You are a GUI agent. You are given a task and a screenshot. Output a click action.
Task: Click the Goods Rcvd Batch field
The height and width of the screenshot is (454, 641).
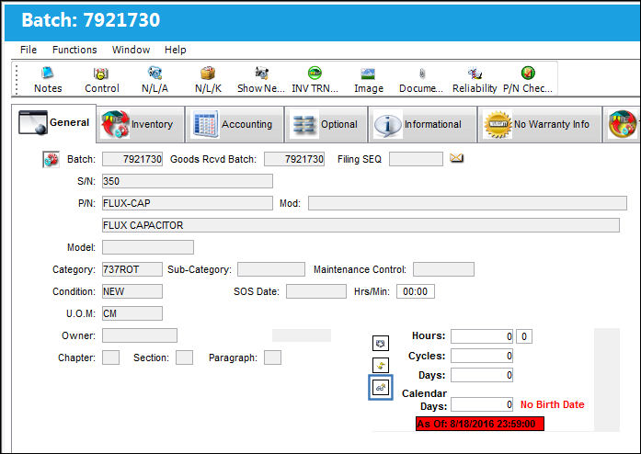[294, 159]
